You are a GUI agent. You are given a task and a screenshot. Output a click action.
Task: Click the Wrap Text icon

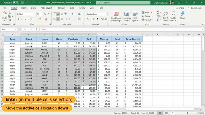[x=79, y=14]
